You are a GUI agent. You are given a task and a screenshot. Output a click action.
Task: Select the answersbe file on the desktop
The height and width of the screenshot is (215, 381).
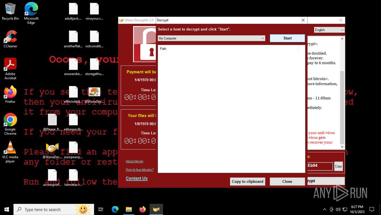73,67
